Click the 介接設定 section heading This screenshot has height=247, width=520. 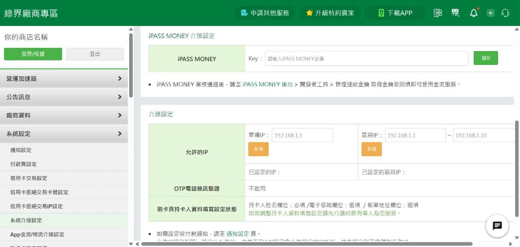pos(161,114)
